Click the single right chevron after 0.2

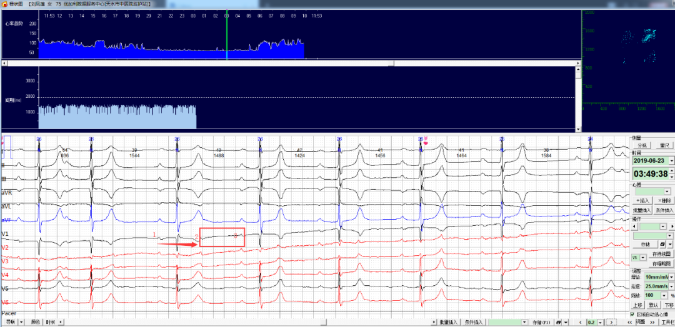coord(611,322)
